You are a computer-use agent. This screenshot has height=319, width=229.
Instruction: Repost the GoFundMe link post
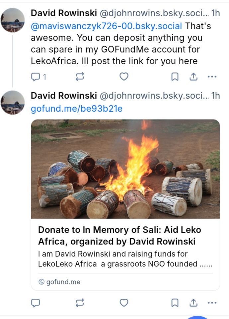point(79,303)
